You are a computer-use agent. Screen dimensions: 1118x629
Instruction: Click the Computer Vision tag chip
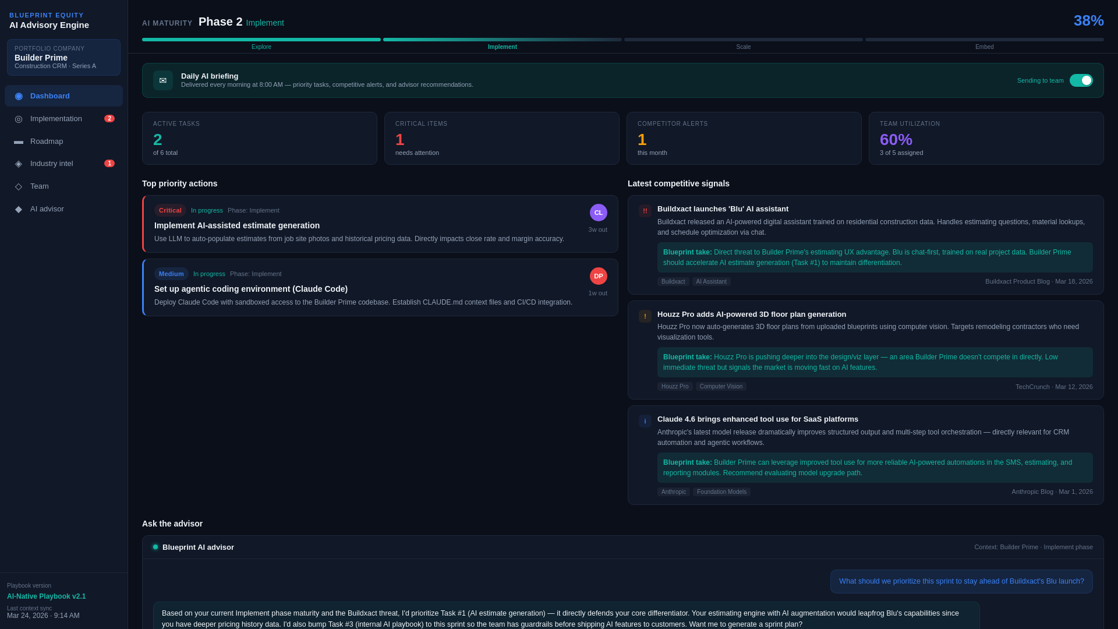click(x=721, y=387)
